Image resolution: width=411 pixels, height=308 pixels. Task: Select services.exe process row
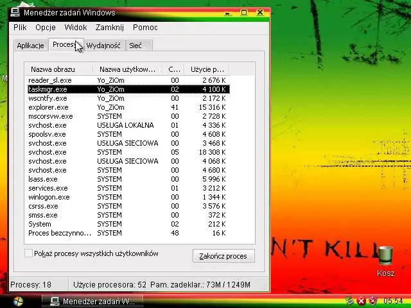coord(128,188)
